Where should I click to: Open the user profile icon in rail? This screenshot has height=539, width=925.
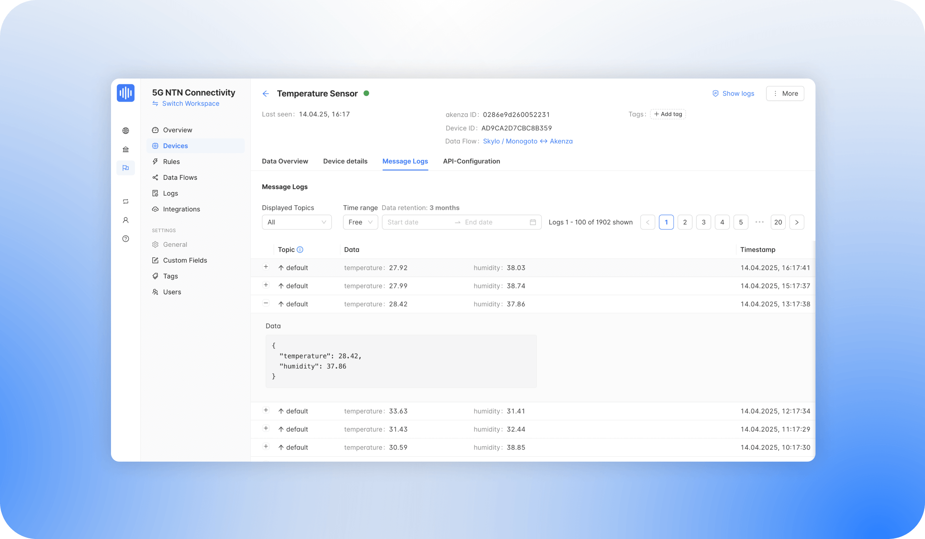pos(126,220)
